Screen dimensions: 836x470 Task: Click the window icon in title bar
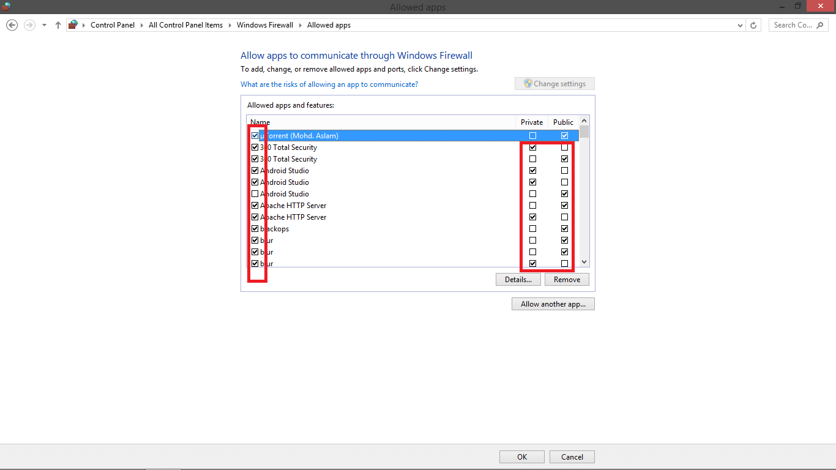pos(7,7)
